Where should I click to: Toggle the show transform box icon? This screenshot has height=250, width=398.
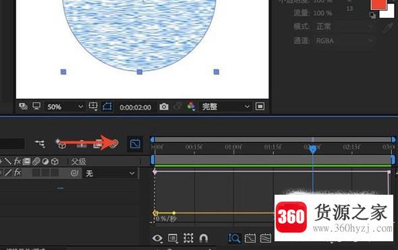click(x=188, y=238)
